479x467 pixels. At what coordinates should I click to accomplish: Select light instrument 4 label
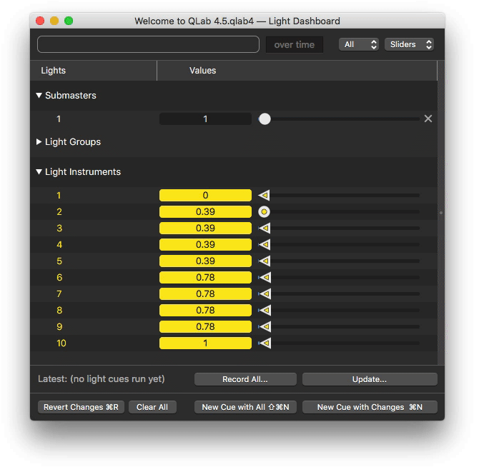point(59,245)
